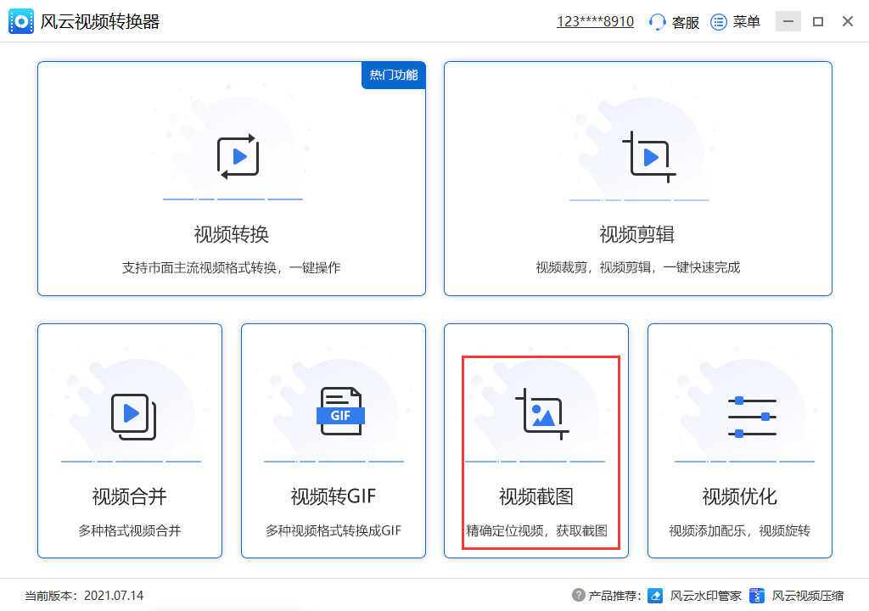Open the 风云水印管家 link
869x611 pixels.
click(x=705, y=596)
